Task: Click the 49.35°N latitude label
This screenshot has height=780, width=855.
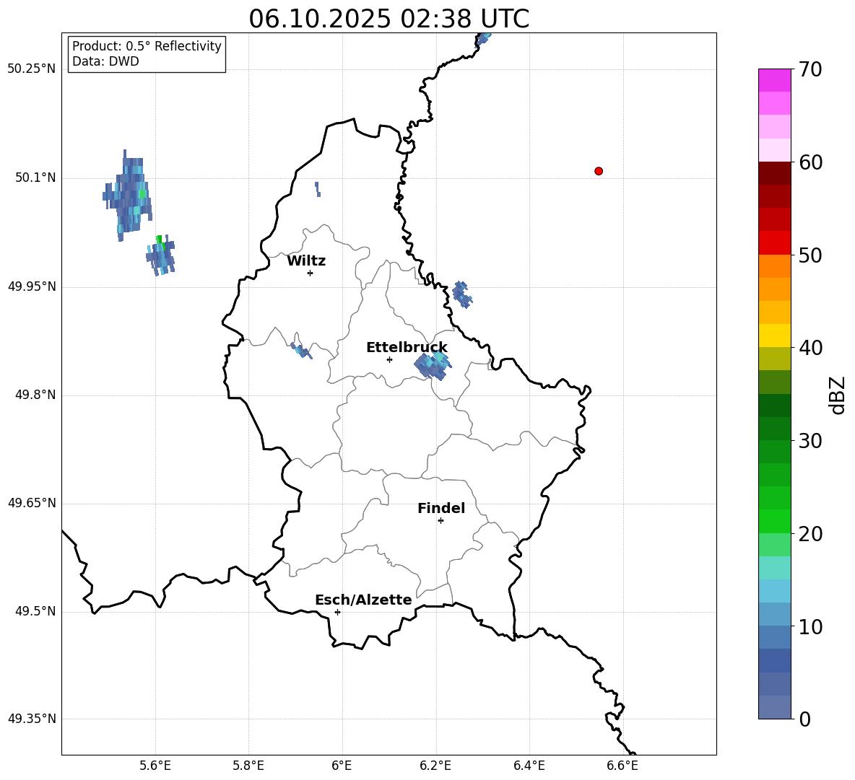Action: pos(32,719)
